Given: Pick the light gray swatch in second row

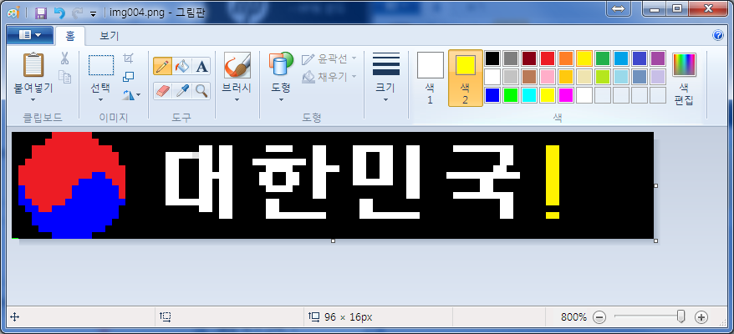Looking at the screenshot, I should [x=511, y=77].
